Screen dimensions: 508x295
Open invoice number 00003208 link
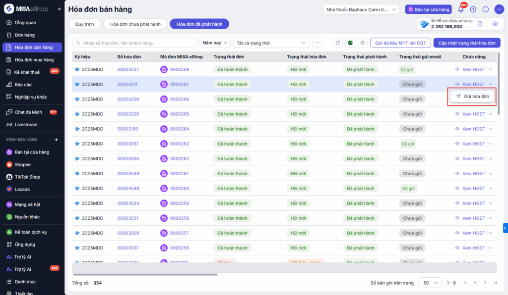(x=128, y=99)
